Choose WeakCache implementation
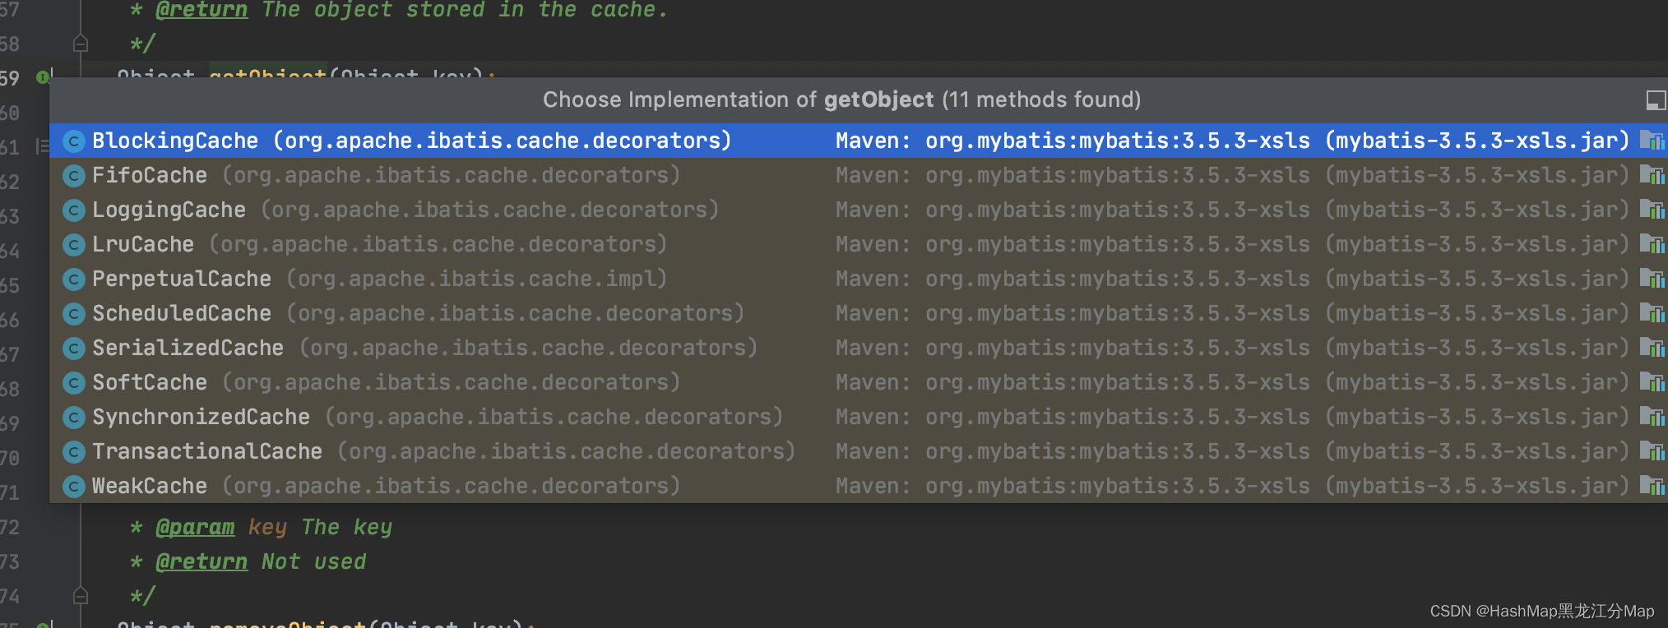1668x628 pixels. click(859, 486)
